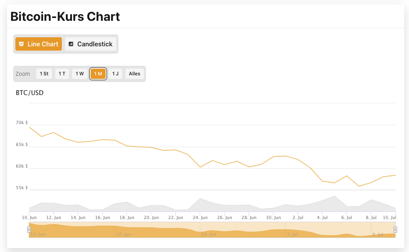This screenshot has width=409, height=252.
Task: Select the left navigator grip handle
Action: pyautogui.click(x=28, y=229)
